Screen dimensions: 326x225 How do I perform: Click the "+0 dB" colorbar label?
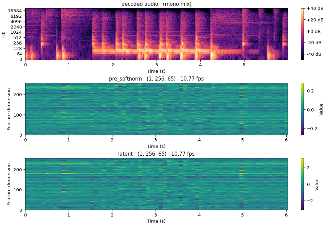tap(313, 31)
